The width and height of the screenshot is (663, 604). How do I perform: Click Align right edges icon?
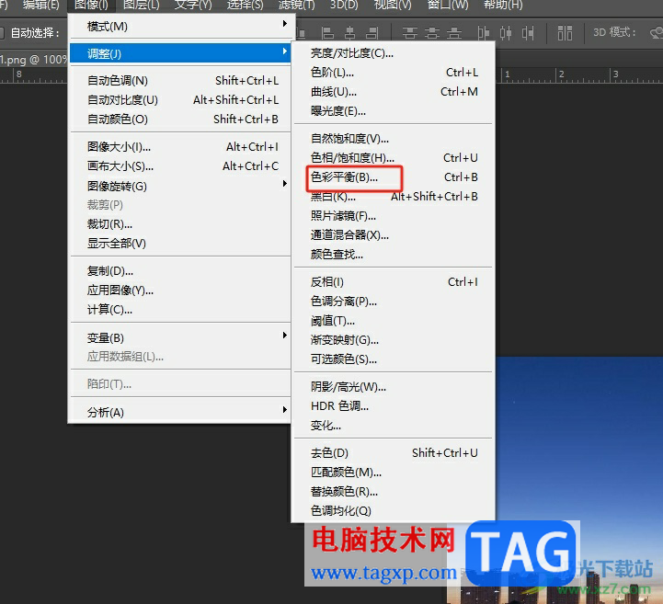click(372, 32)
